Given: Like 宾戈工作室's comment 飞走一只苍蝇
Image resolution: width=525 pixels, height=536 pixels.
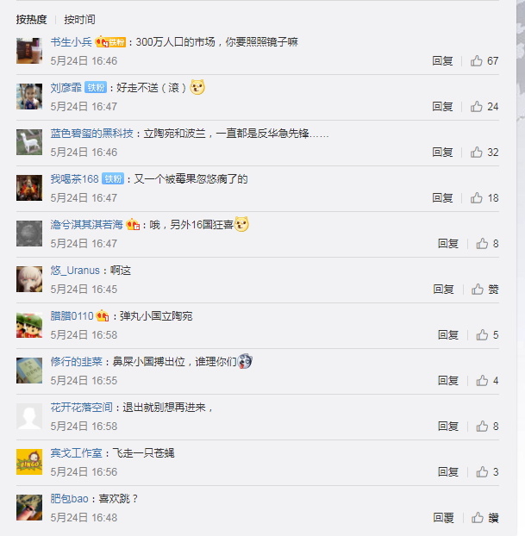Looking at the screenshot, I should (482, 471).
